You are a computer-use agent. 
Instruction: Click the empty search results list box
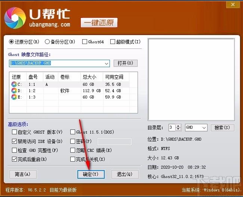[x=191, y=79]
